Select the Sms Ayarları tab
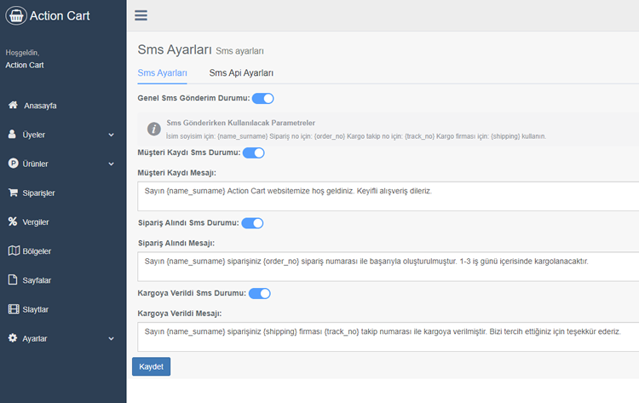Viewport: 639px width, 403px height. point(162,73)
